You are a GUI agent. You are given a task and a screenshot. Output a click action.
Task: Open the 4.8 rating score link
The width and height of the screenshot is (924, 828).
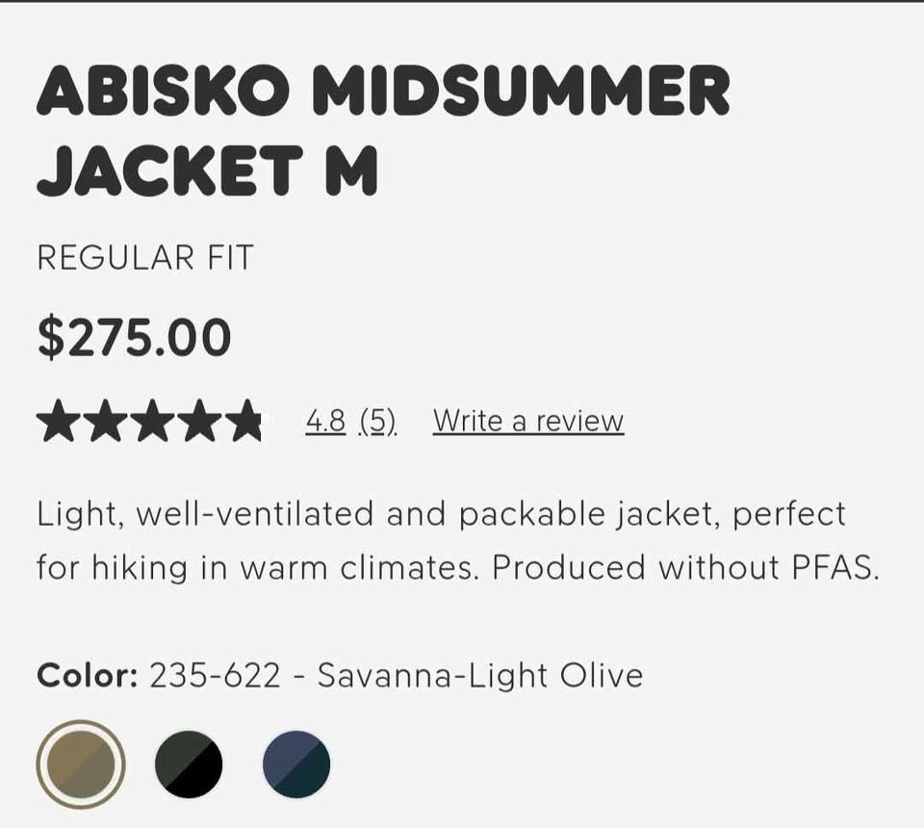(x=325, y=421)
